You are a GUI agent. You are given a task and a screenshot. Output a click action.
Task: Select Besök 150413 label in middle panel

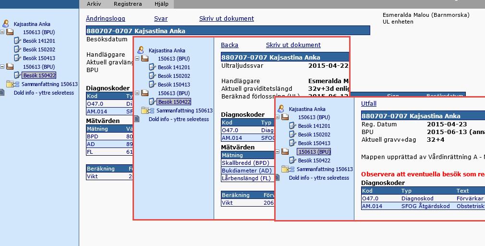[x=174, y=85]
